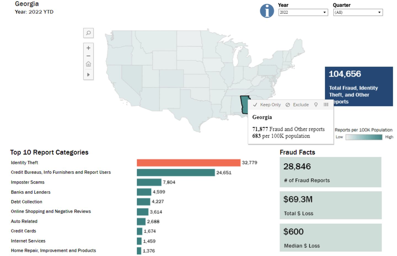Click the Reports per 100K color legend

click(x=364, y=137)
